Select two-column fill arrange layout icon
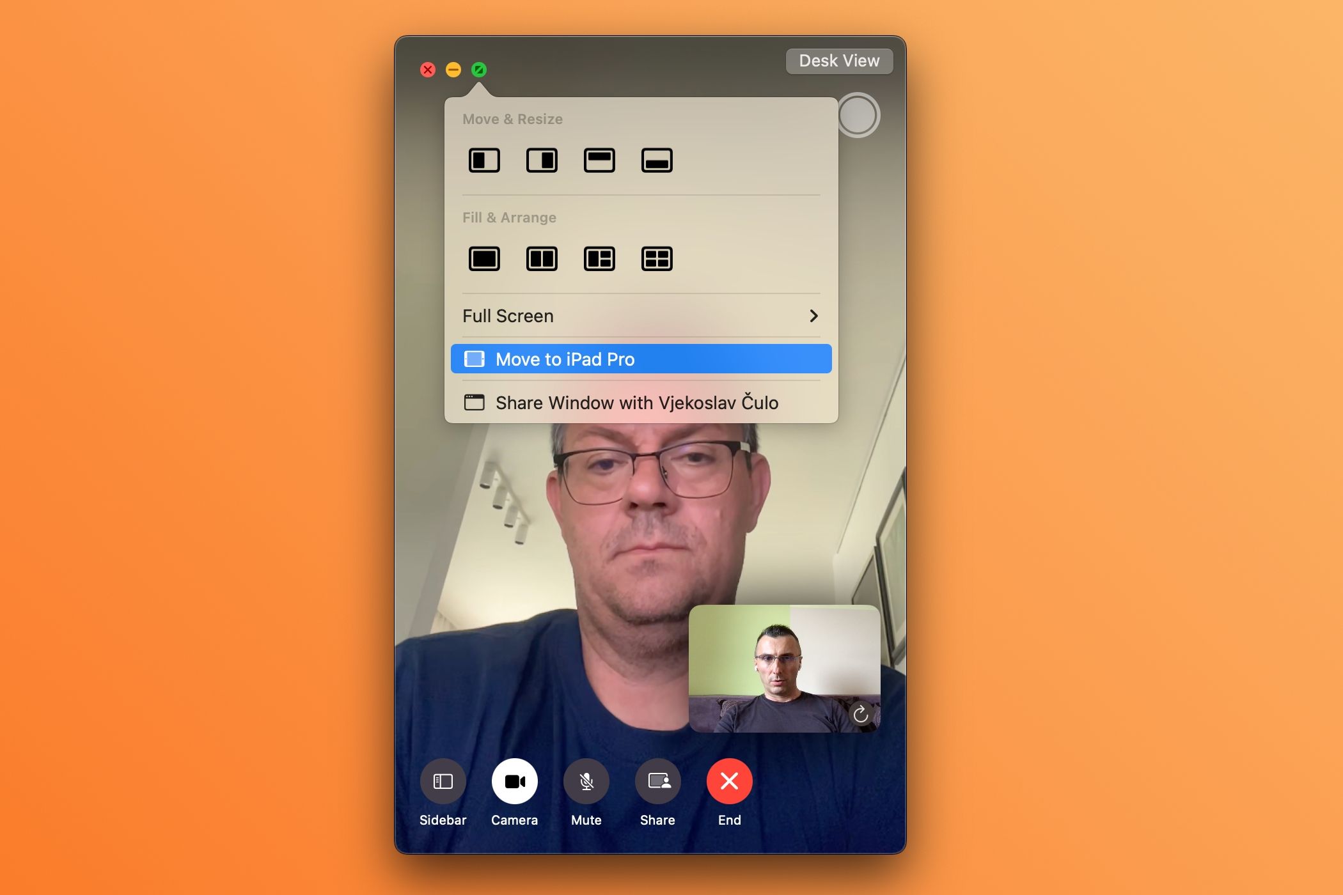Screen dimensions: 1343x895 click(x=540, y=258)
